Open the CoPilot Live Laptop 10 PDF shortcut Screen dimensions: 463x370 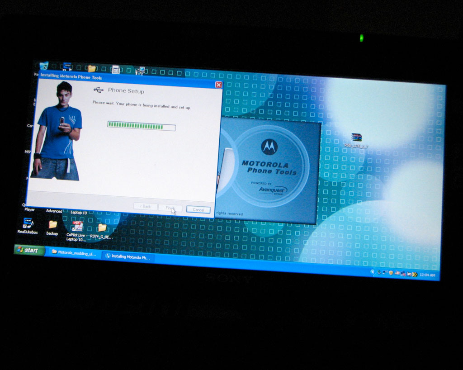(x=76, y=231)
